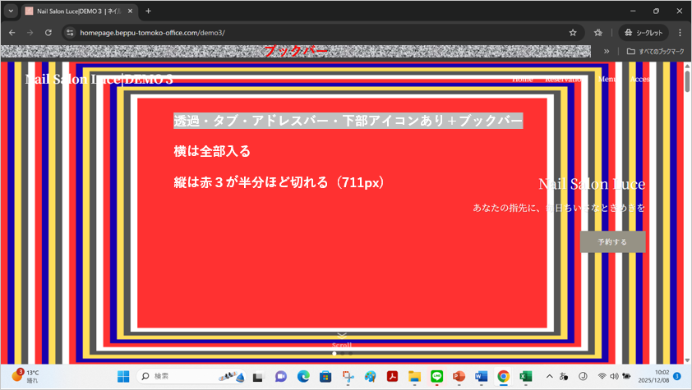Viewport: 692px width, 390px height.
Task: Show hidden system tray icons chevron
Action: click(x=550, y=376)
